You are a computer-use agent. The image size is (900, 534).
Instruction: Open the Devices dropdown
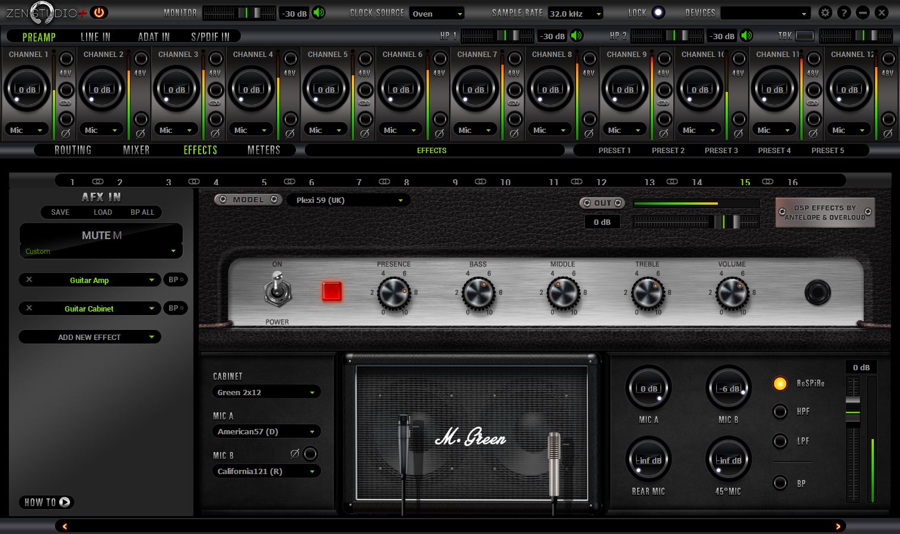(765, 13)
